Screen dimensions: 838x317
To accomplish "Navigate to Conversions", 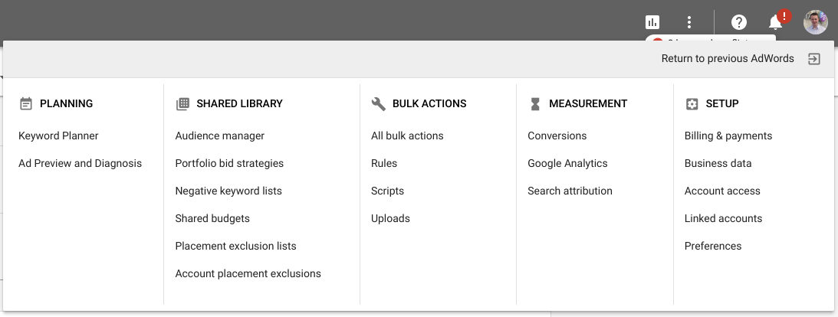I will coord(557,136).
